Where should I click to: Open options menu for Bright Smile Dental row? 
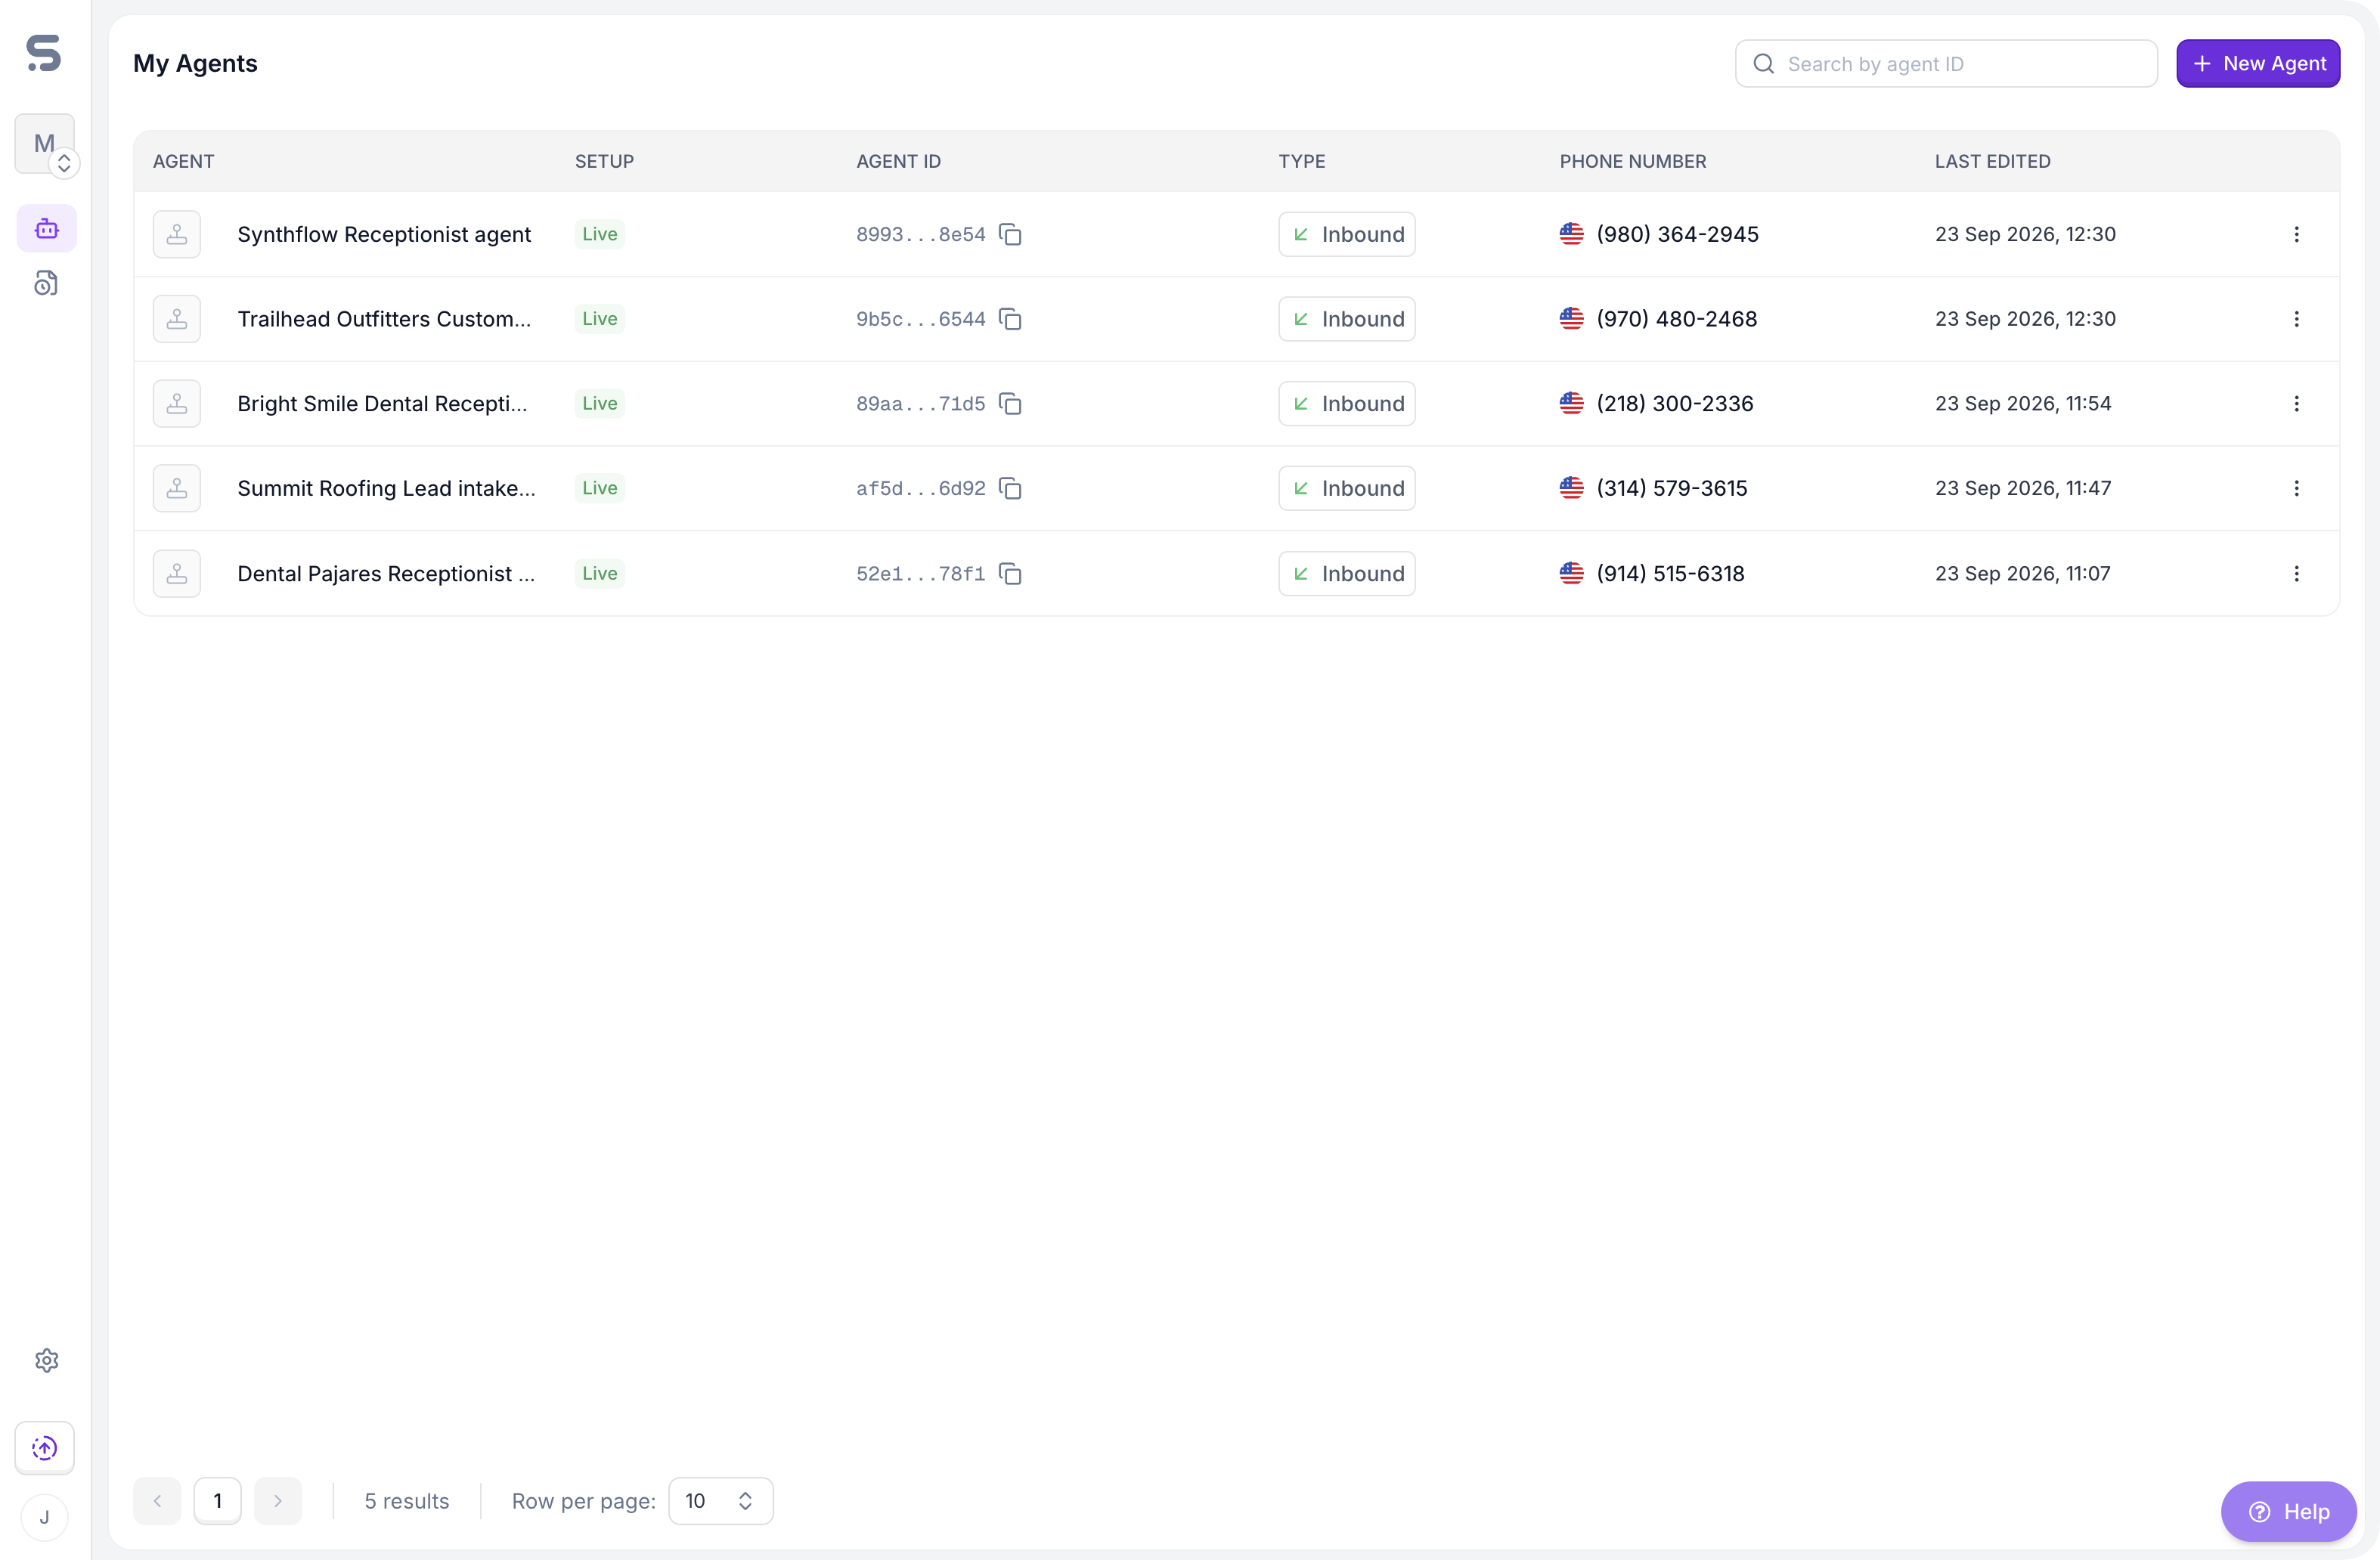(2296, 404)
